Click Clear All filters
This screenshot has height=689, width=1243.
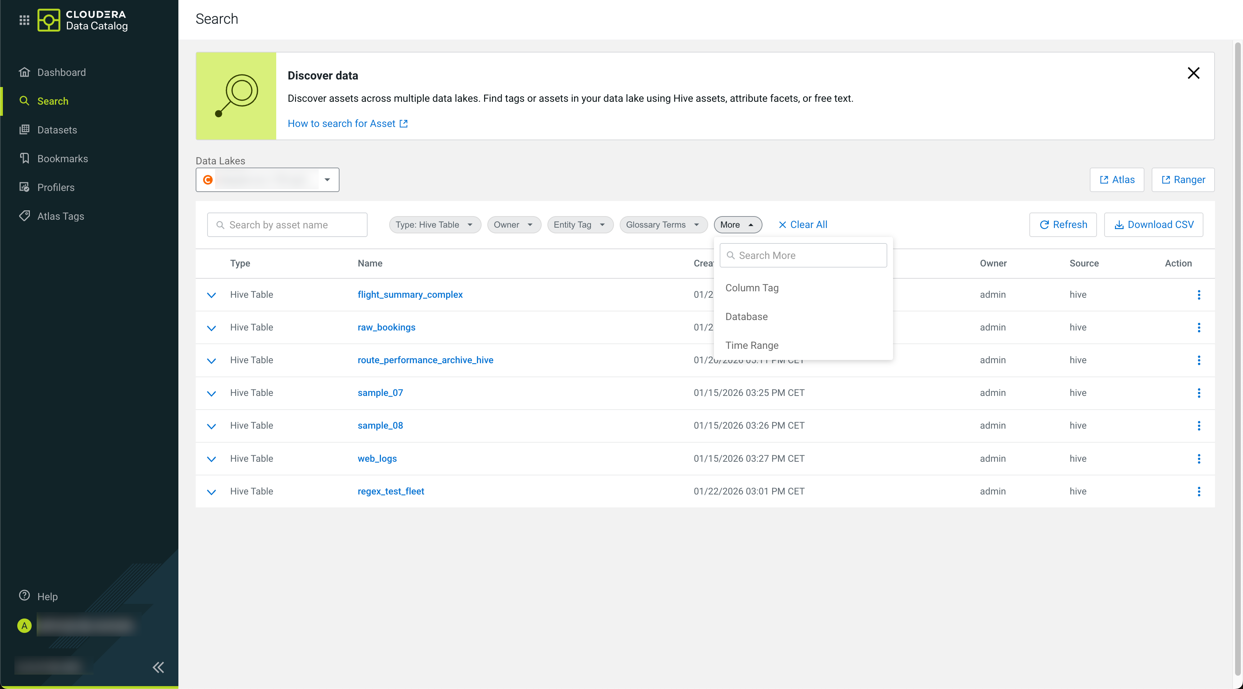coord(803,225)
